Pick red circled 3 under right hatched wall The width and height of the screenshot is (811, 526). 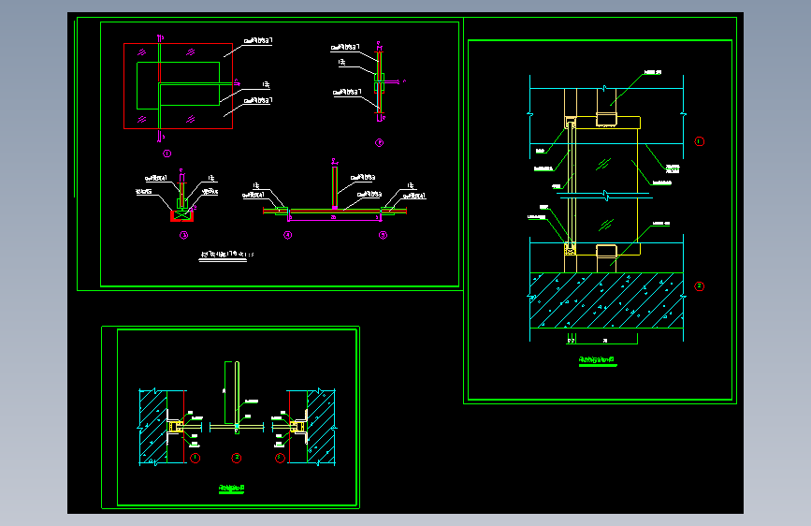[280, 459]
